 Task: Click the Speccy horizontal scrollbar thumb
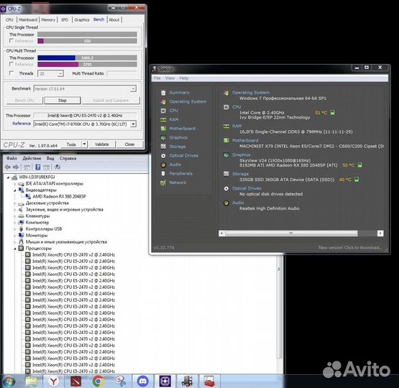click(x=291, y=234)
